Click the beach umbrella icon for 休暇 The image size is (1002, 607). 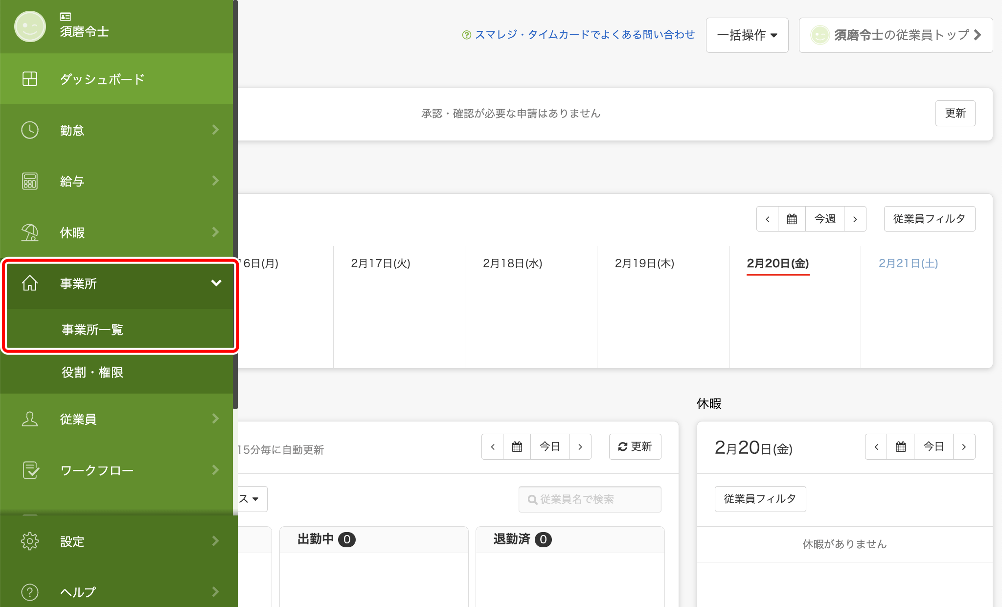point(30,233)
